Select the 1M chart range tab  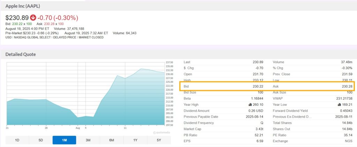[64, 140]
